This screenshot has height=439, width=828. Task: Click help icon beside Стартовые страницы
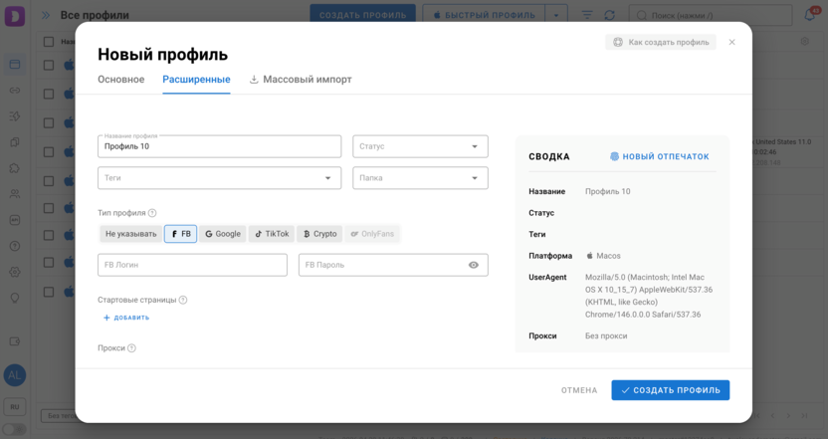point(183,300)
